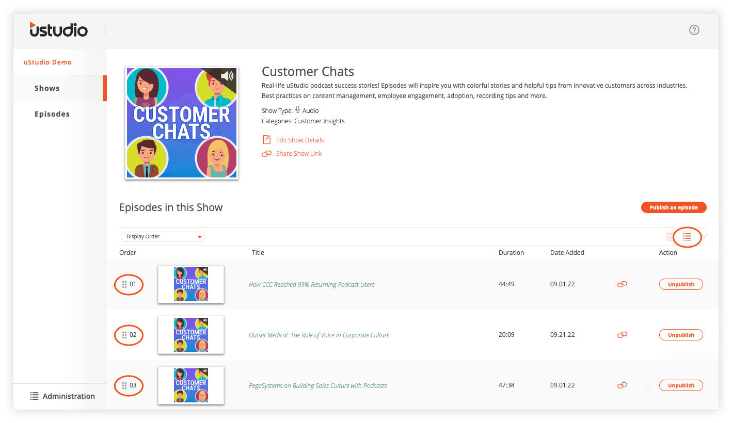Select the list view layout icon
The width and height of the screenshot is (732, 423).
click(687, 237)
